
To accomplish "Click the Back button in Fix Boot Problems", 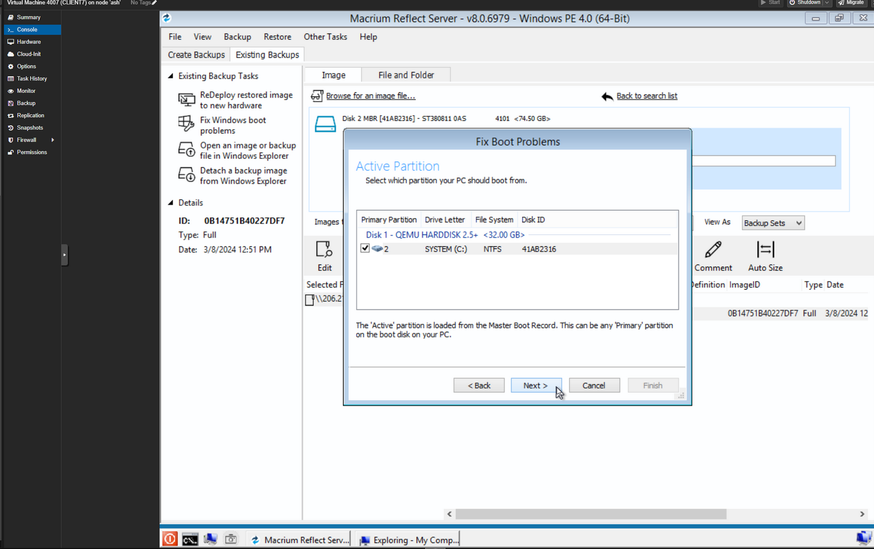I will (x=479, y=385).
